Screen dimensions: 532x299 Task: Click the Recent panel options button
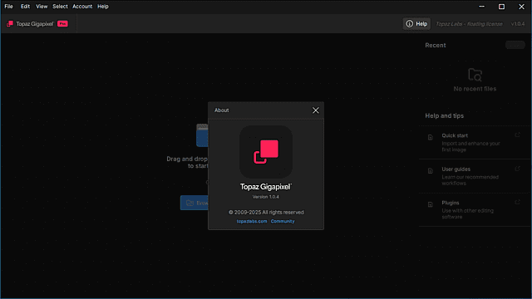(x=515, y=45)
